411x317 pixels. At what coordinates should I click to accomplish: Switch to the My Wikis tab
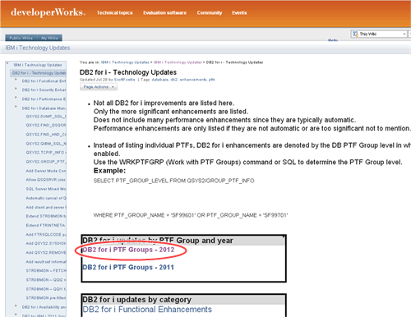(x=49, y=38)
